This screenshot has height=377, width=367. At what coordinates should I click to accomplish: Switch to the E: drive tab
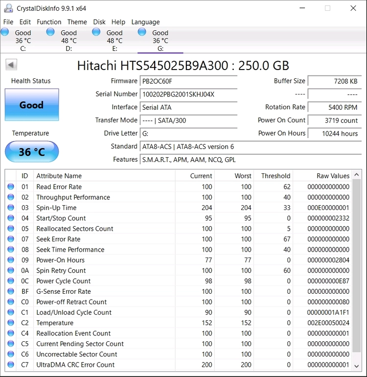[x=115, y=40]
